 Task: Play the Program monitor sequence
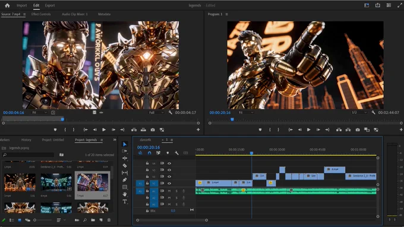click(309, 130)
